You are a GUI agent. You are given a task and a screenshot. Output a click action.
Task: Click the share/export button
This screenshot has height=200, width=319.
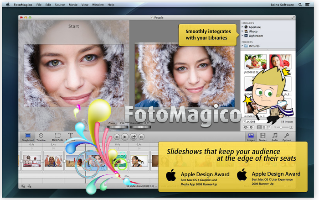click(134, 137)
